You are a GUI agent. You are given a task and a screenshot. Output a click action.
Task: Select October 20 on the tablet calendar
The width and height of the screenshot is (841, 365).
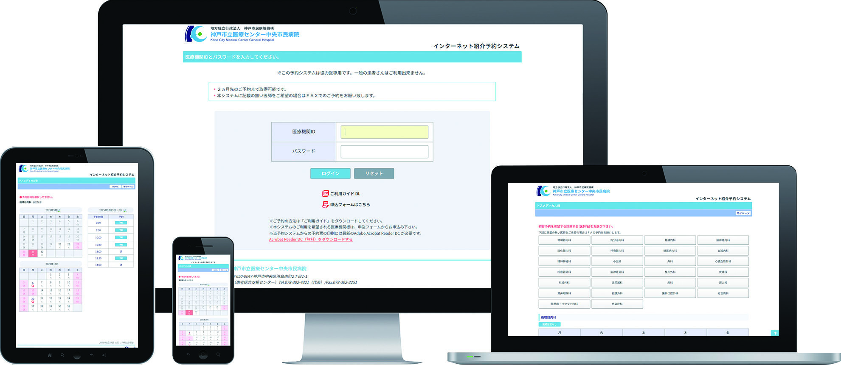(x=33, y=300)
